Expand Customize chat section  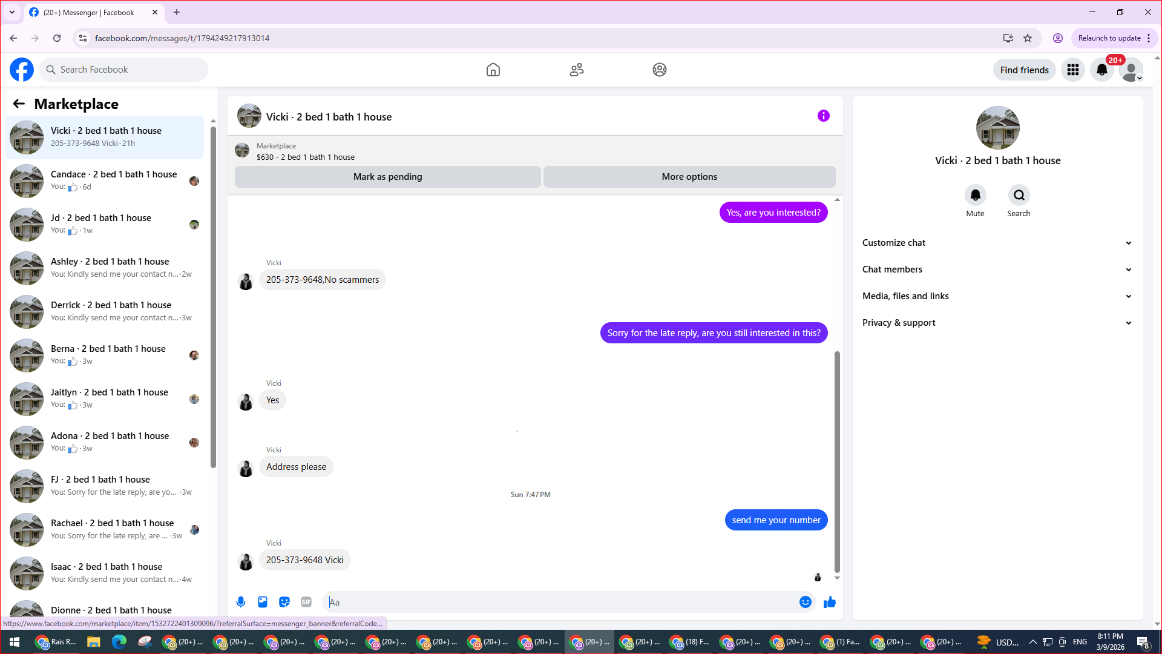[x=997, y=243]
